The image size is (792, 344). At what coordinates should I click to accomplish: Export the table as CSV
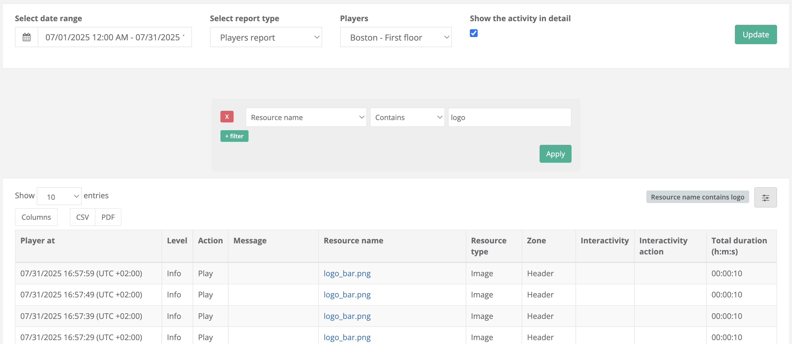[x=82, y=217]
